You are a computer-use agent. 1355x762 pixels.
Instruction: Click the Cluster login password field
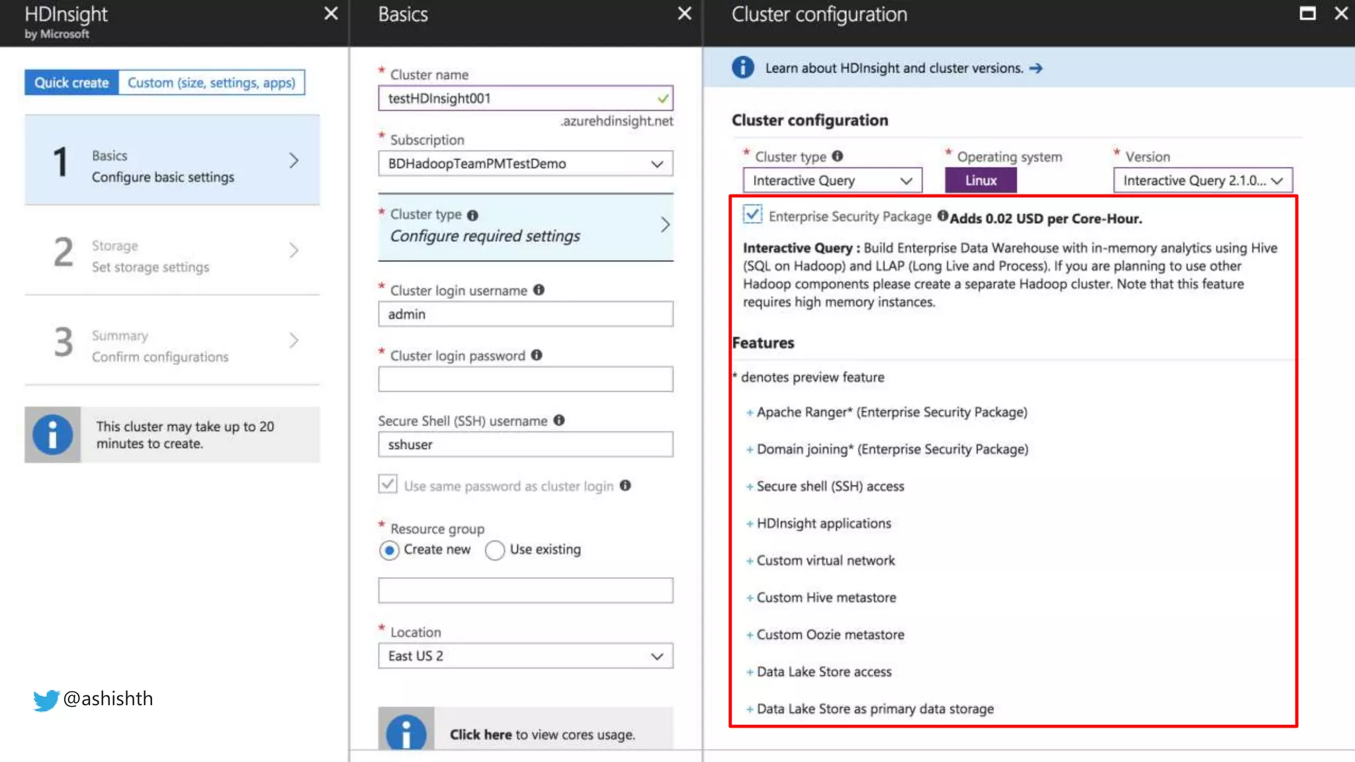[x=525, y=380]
